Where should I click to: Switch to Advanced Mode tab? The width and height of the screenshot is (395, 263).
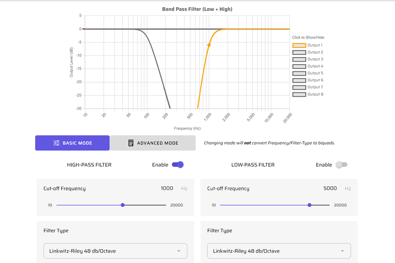click(x=153, y=143)
